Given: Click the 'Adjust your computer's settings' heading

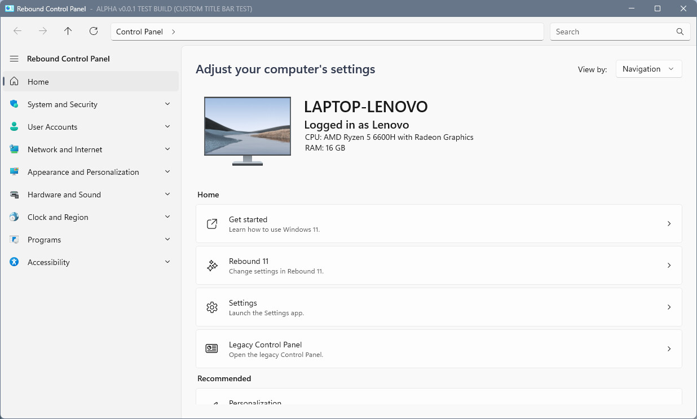Looking at the screenshot, I should click(x=285, y=69).
